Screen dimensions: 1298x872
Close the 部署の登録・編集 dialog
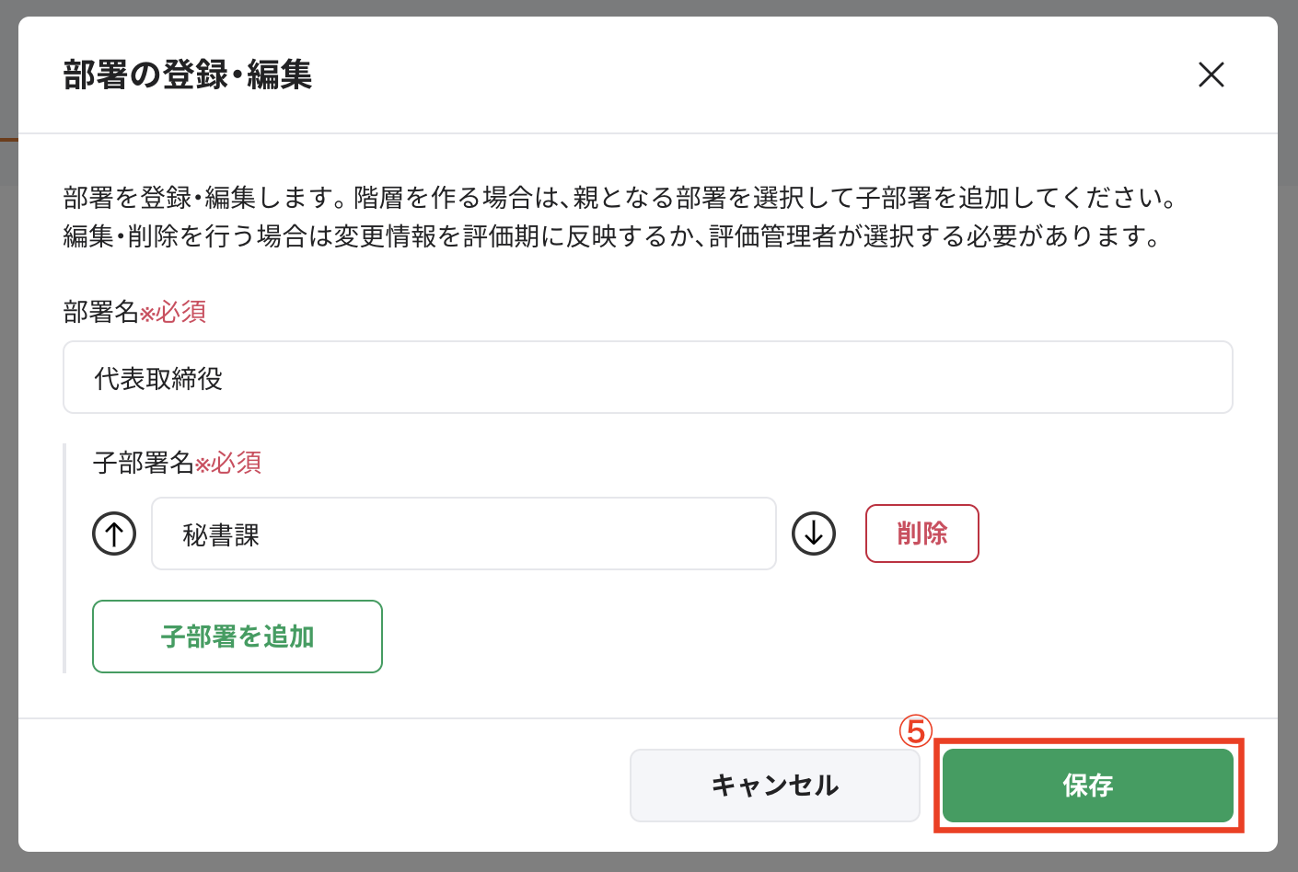(1211, 75)
